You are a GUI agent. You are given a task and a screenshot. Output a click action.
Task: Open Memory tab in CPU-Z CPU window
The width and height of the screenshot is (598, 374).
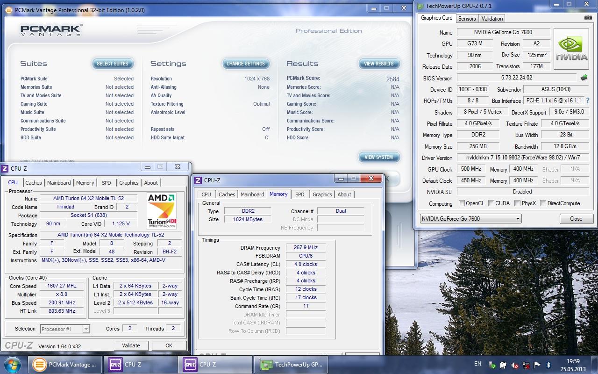[x=85, y=183]
